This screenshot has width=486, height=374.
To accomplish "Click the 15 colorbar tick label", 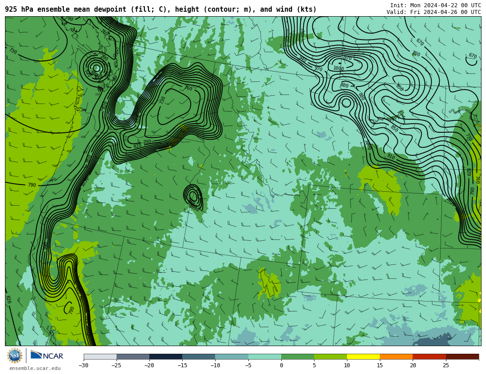I will click(380, 365).
